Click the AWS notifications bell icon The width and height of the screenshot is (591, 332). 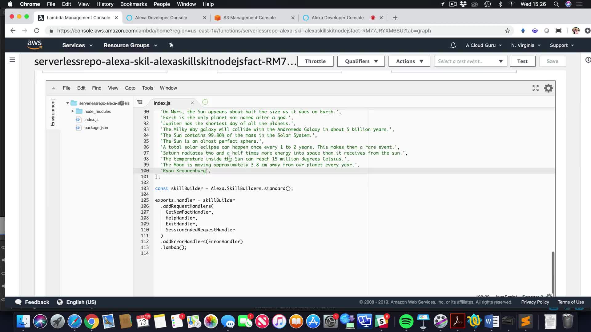pos(453,45)
